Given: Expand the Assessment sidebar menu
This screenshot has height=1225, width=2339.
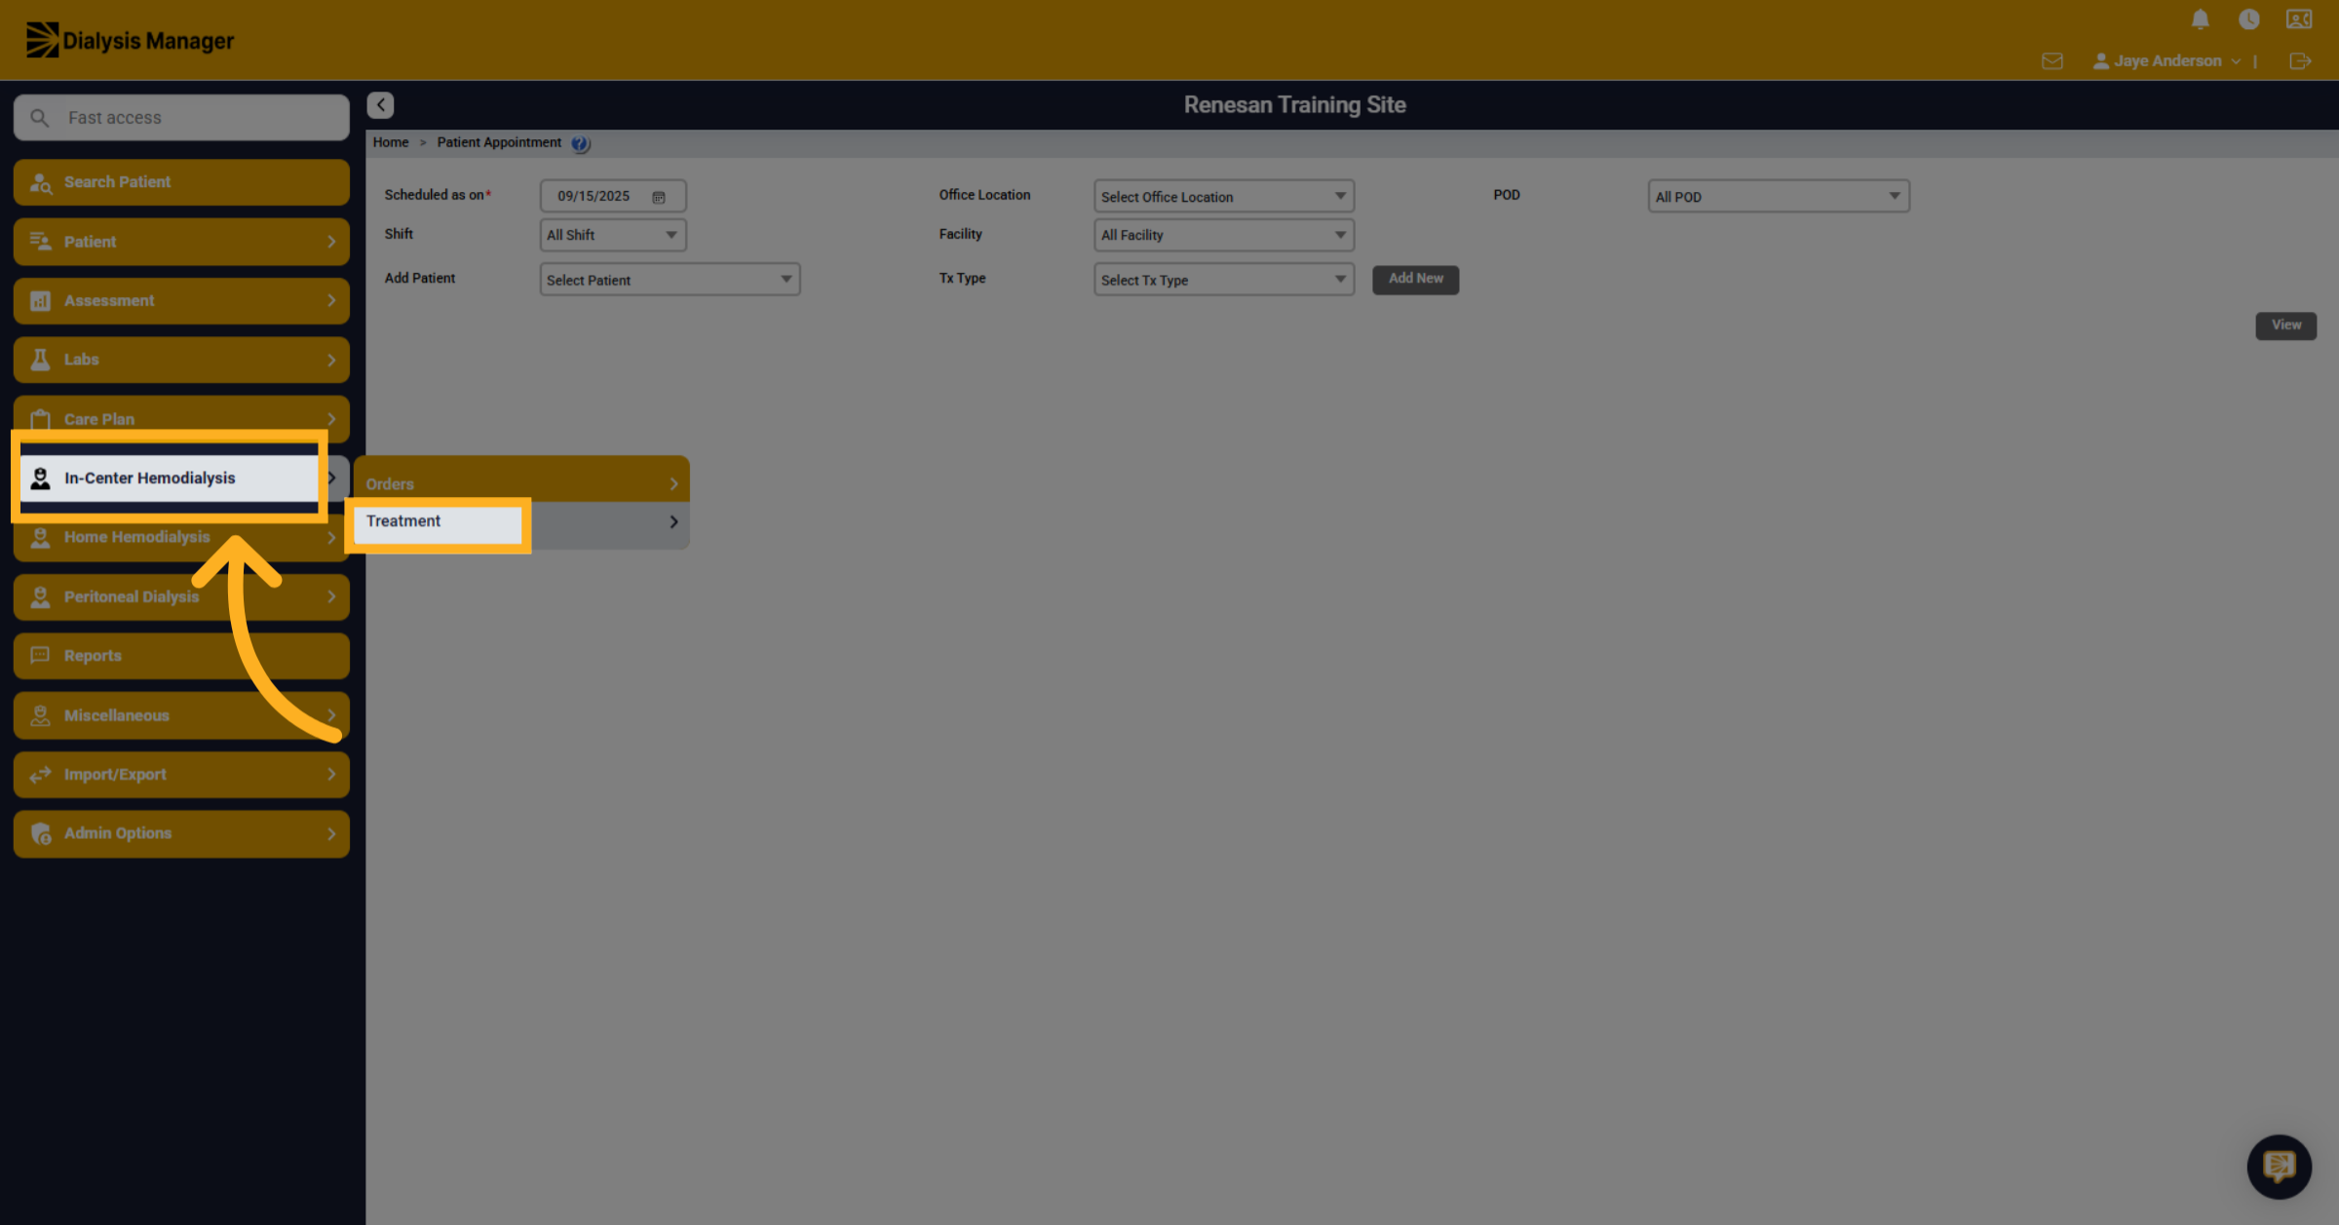Looking at the screenshot, I should [x=181, y=300].
